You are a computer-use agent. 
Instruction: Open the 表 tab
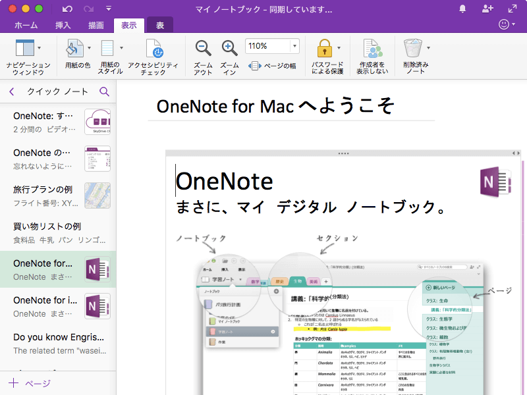click(x=160, y=25)
